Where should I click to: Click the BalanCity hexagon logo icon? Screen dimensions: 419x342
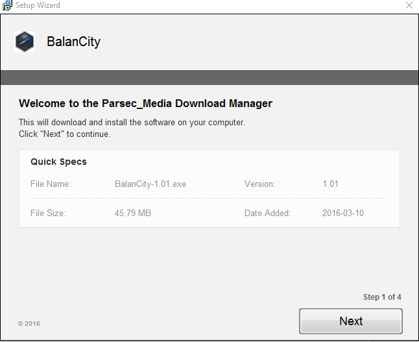pos(25,42)
